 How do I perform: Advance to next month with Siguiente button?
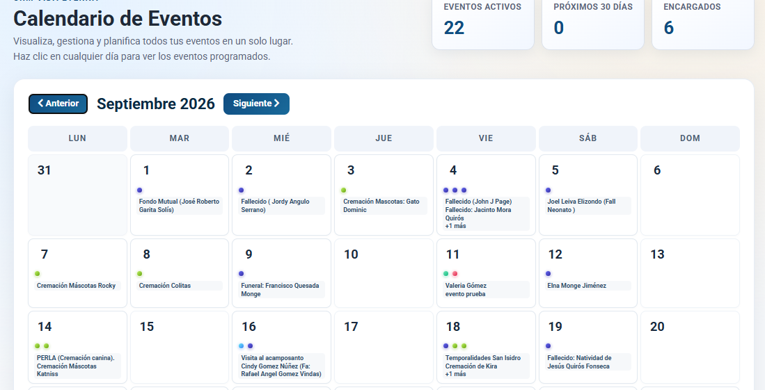pos(256,104)
